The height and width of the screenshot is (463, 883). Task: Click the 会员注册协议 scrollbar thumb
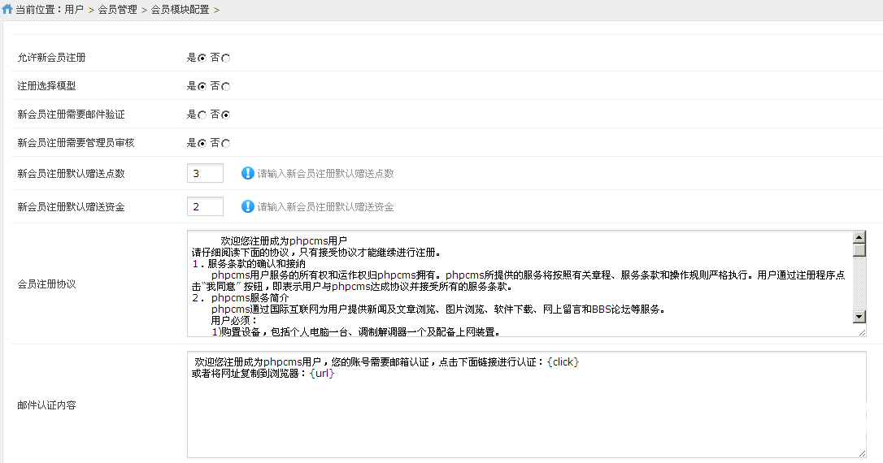859,251
